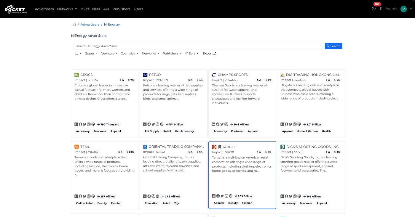Click the Target bullseye logo

coord(214,147)
